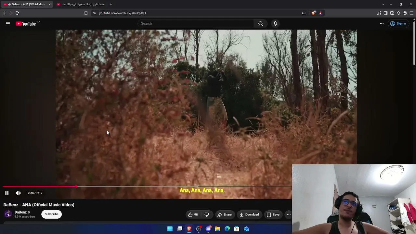Click the YouTube Search field
This screenshot has width=416, height=234.
[196, 23]
